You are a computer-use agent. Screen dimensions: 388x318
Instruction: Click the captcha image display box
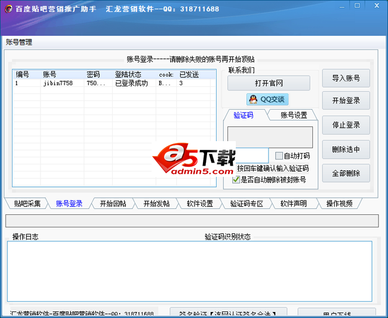coord(270,138)
